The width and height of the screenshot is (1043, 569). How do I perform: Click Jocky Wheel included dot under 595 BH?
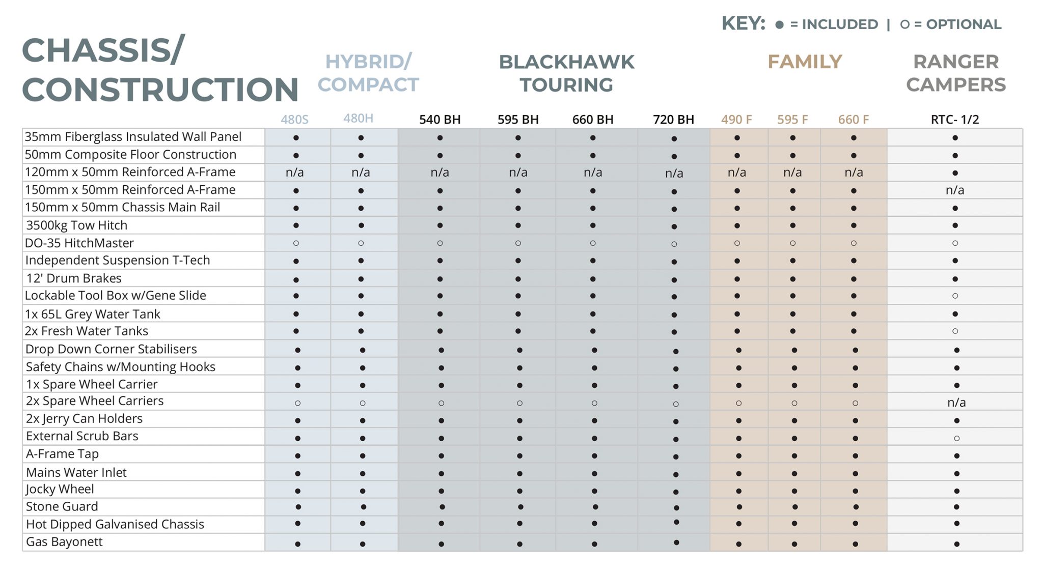pyautogui.click(x=519, y=491)
